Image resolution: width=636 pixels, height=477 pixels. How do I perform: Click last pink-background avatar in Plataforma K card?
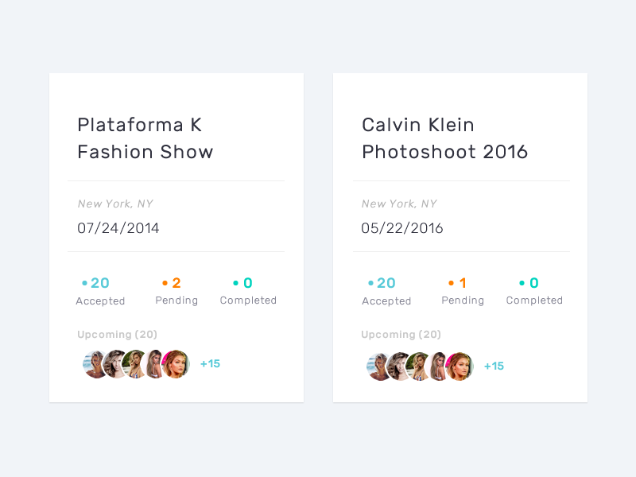[x=176, y=364]
